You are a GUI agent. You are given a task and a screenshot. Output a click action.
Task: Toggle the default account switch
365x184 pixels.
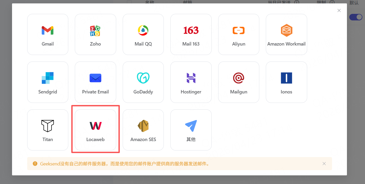[356, 17]
